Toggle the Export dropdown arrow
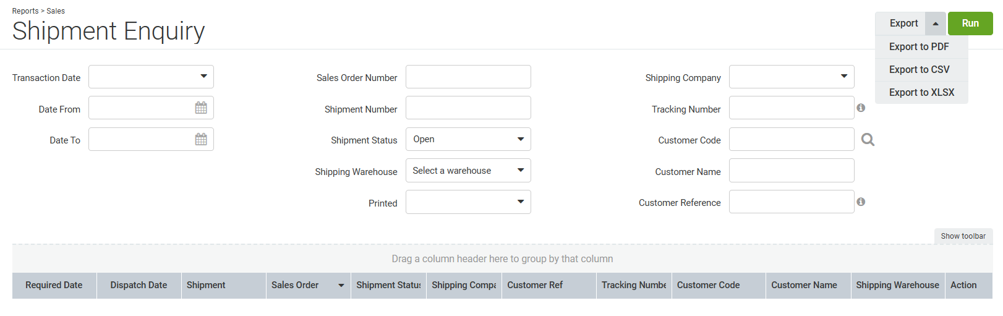This screenshot has width=1003, height=316. point(936,23)
